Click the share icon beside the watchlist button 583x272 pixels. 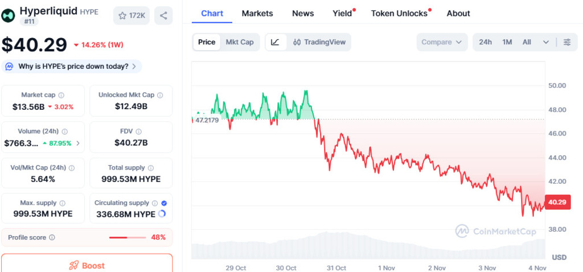pos(163,15)
